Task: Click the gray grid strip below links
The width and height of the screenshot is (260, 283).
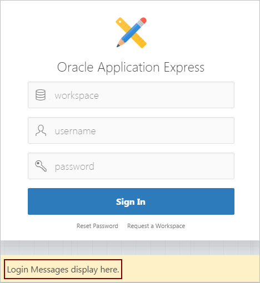Action: (130, 247)
